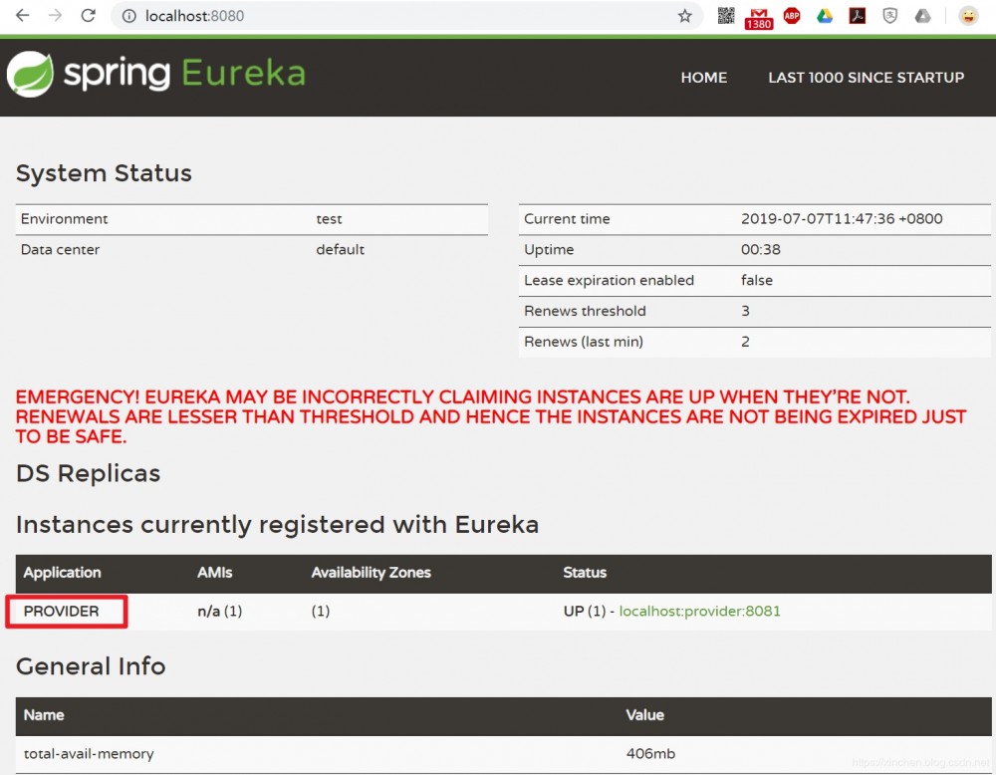
Task: Open LAST 1000 SINCE STARTUP page
Action: coord(866,78)
